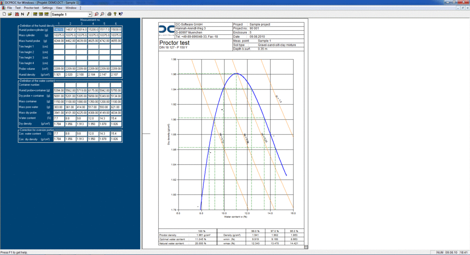Image resolution: width=470 pixels, height=255 pixels.
Task: Click the Humid probe+cylinder cell with 15200.0
Action: point(93,30)
